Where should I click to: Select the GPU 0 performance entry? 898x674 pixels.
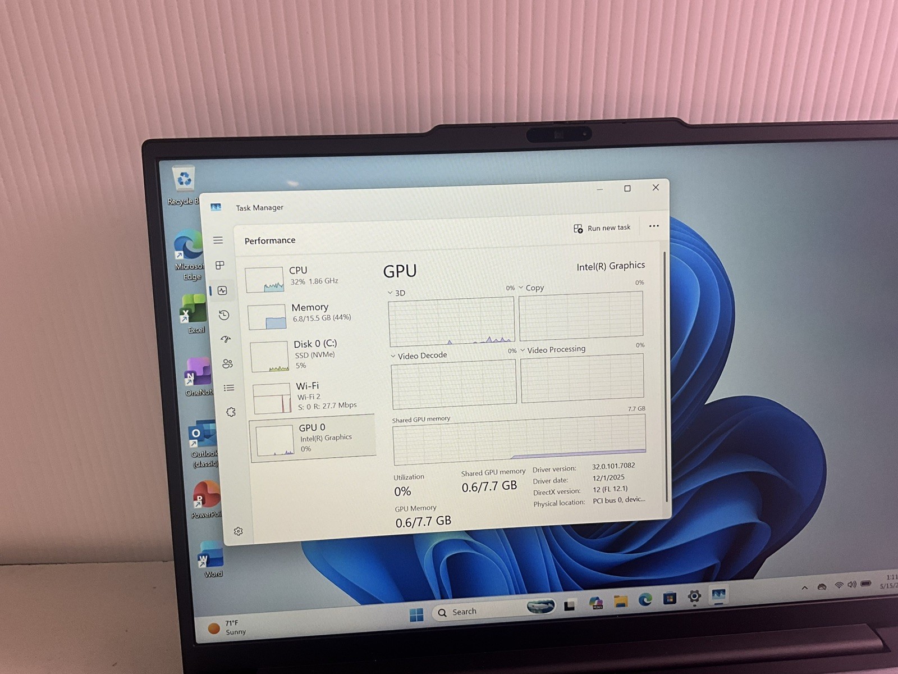313,438
